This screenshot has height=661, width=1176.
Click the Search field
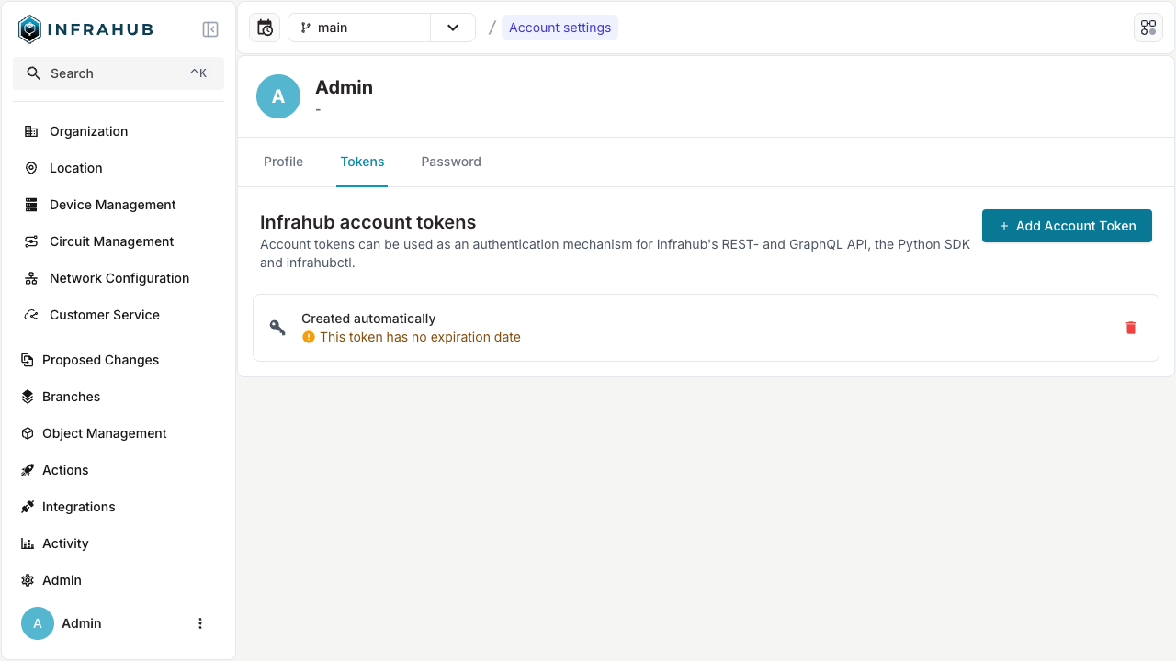pyautogui.click(x=119, y=73)
